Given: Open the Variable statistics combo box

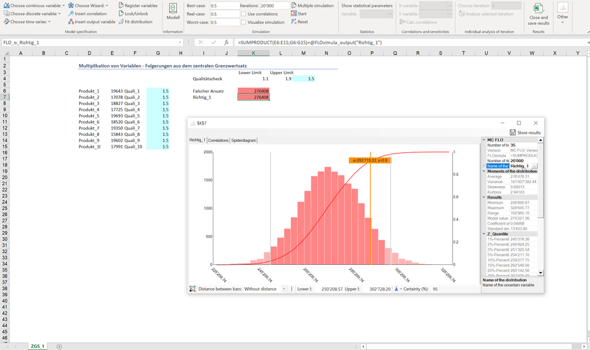Looking at the screenshot, I should tap(376, 14).
